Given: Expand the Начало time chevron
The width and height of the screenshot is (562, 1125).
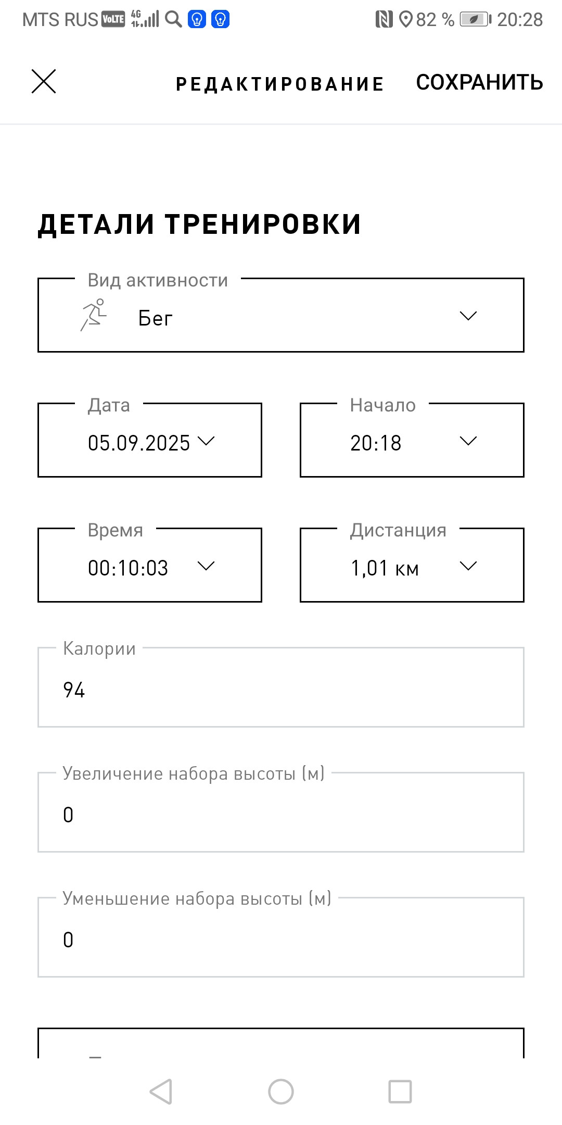Looking at the screenshot, I should [468, 441].
